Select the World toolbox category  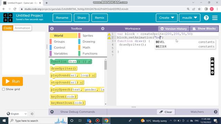coord(64,35)
